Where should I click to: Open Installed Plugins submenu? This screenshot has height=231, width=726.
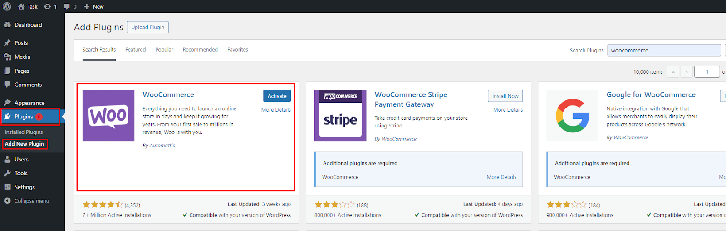pyautogui.click(x=24, y=132)
